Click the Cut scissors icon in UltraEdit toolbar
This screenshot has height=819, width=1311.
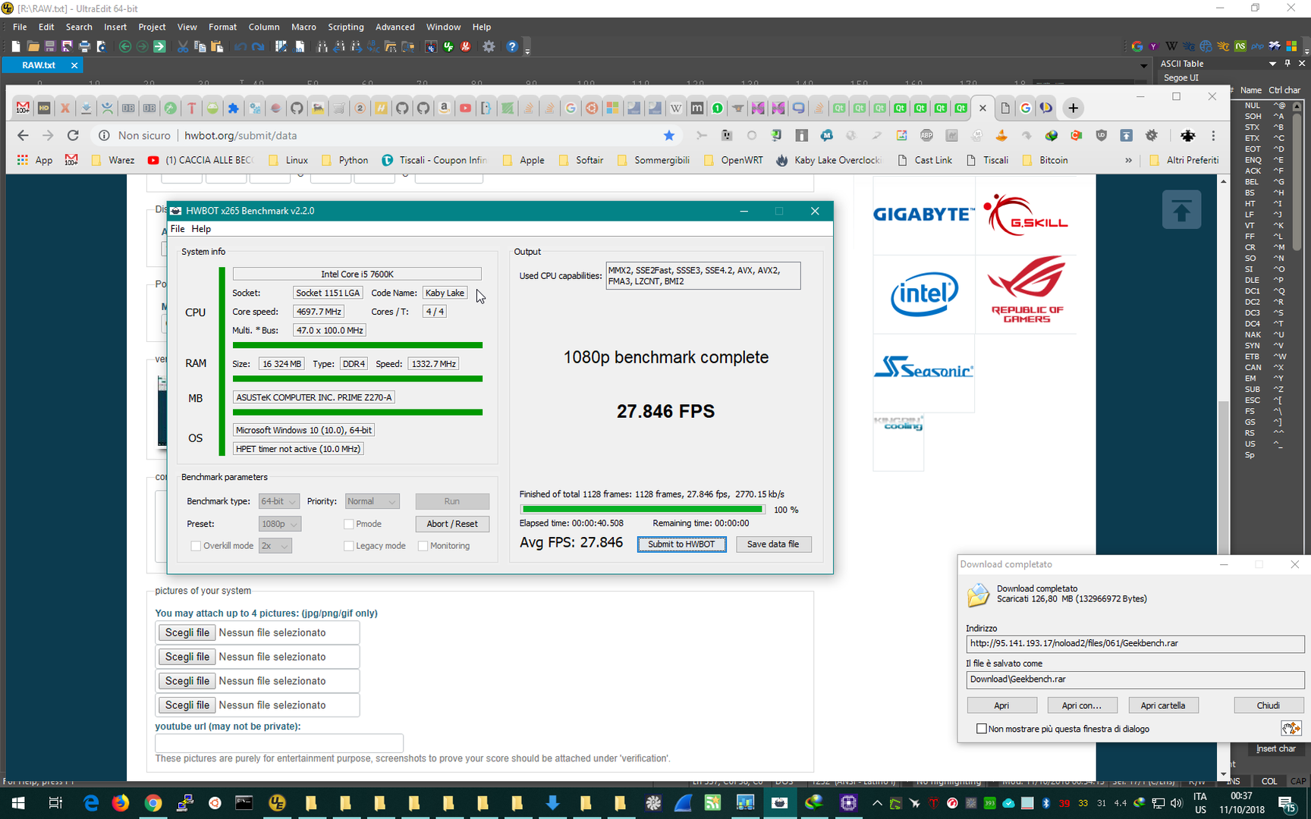point(182,46)
